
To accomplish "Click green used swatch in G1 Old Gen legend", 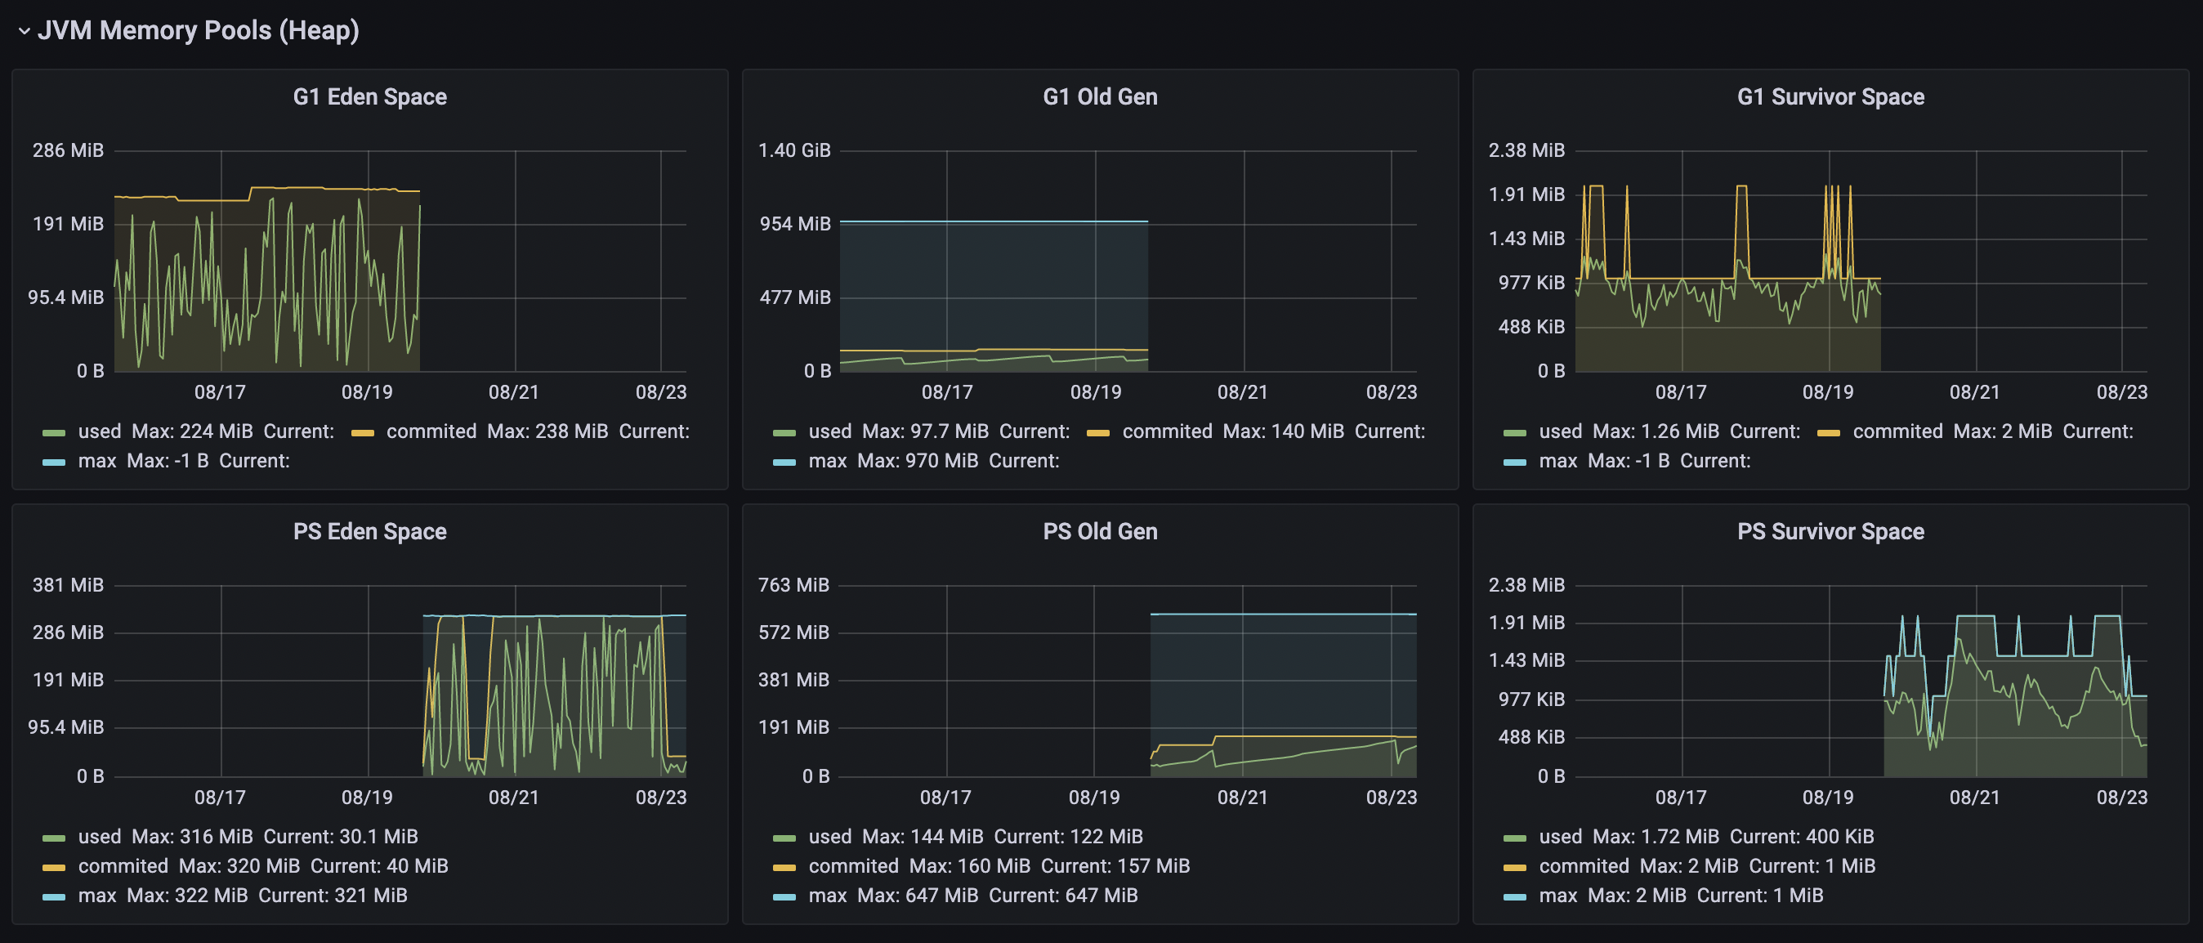I will point(784,432).
